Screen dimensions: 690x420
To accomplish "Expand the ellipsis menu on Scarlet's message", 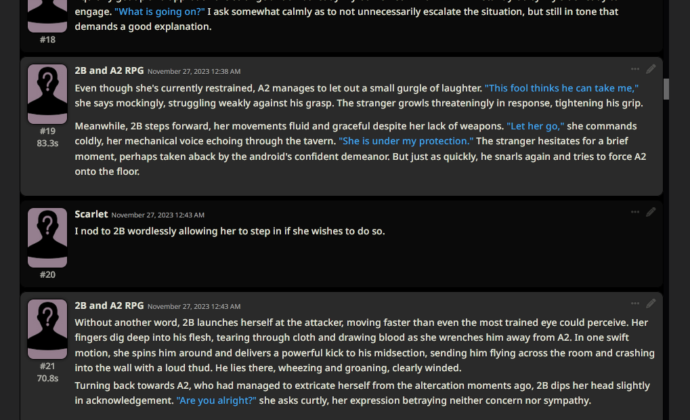I will tap(635, 212).
